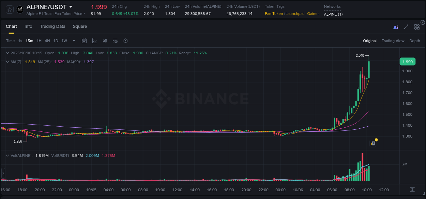Open the Square tab
The height and width of the screenshot is (199, 426).
coord(80,26)
